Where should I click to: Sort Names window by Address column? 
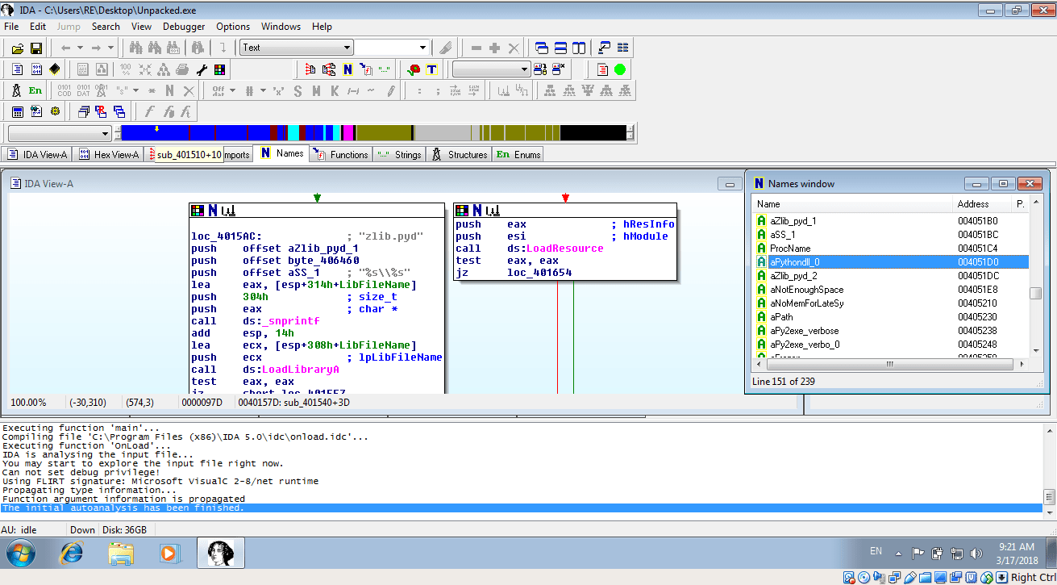982,204
